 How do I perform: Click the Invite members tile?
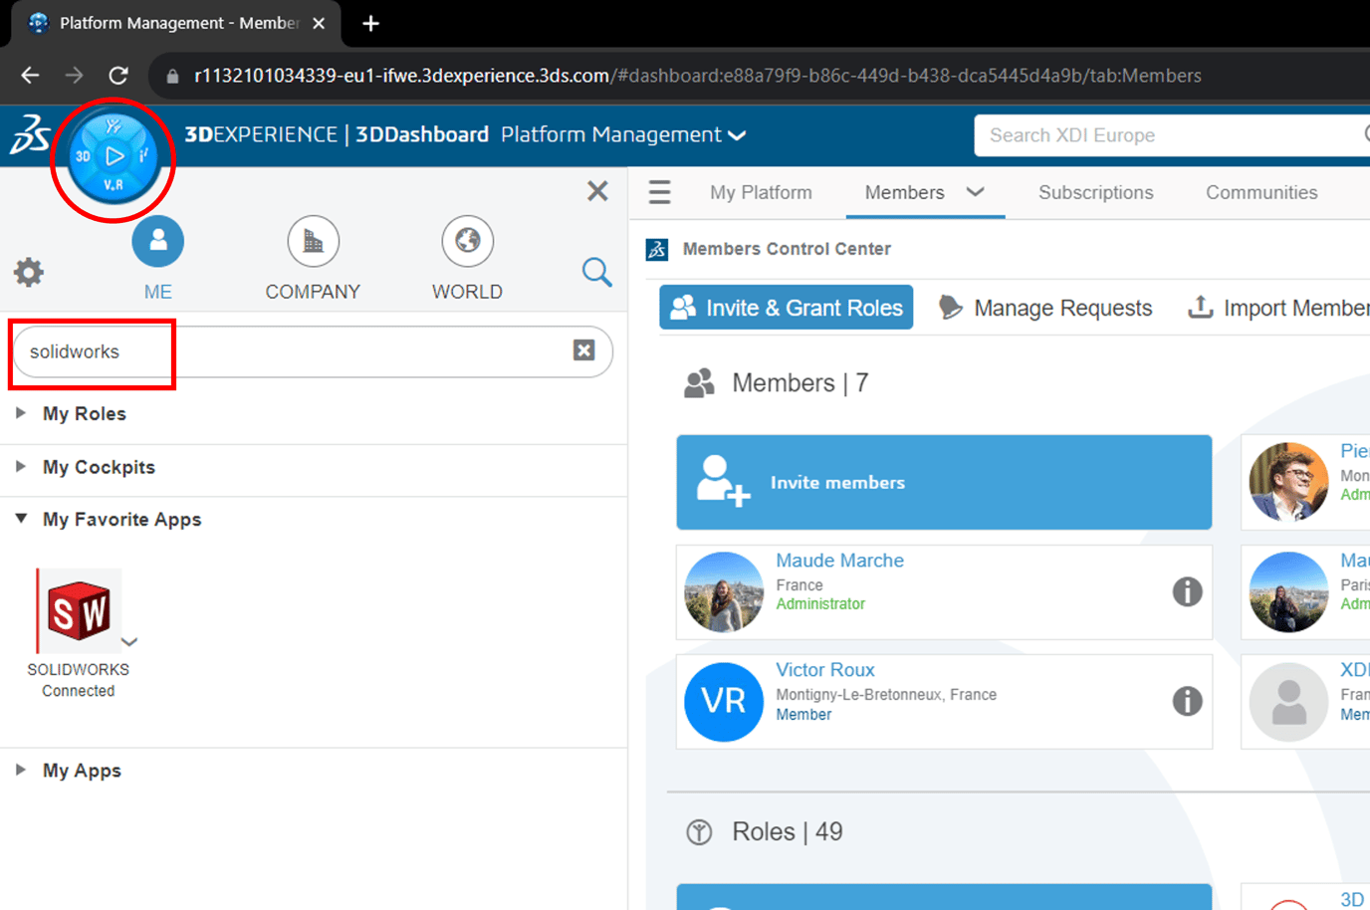(943, 482)
